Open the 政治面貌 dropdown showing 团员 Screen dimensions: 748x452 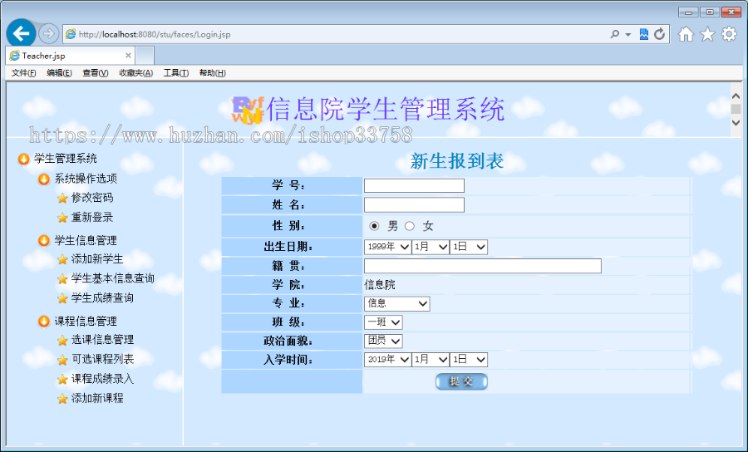[383, 341]
